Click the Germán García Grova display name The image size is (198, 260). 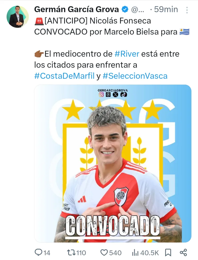77,9
